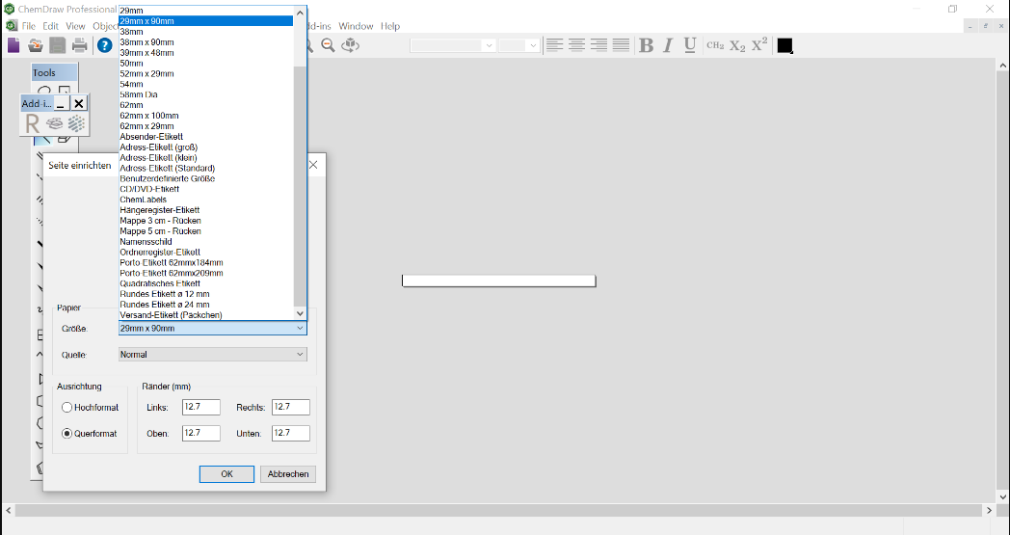Open a file using the toolbar icon
This screenshot has height=535, width=1010.
click(36, 45)
